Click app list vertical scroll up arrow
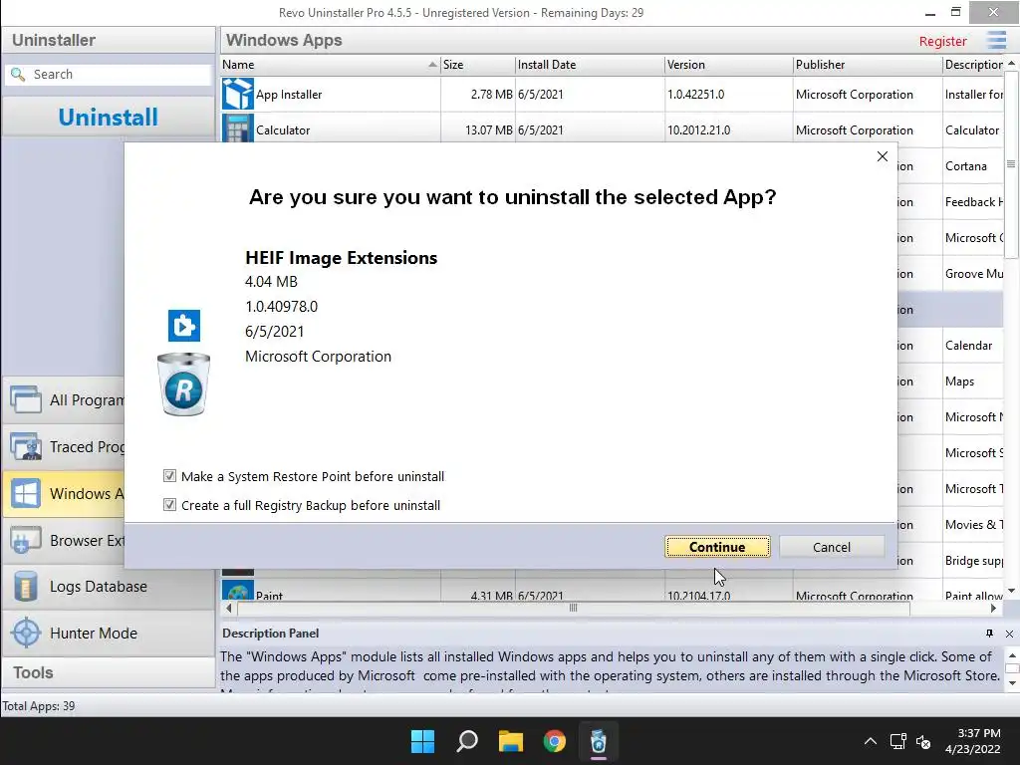 [1011, 64]
